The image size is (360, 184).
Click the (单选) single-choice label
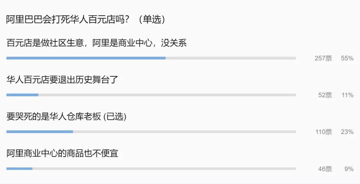(x=152, y=19)
